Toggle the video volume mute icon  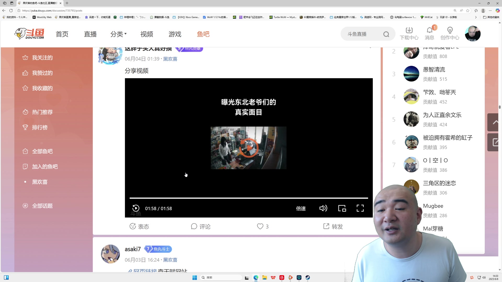(x=323, y=208)
